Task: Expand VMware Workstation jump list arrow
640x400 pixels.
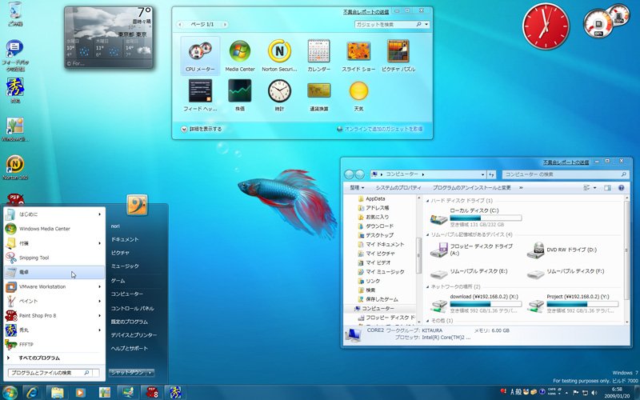Action: (x=99, y=286)
